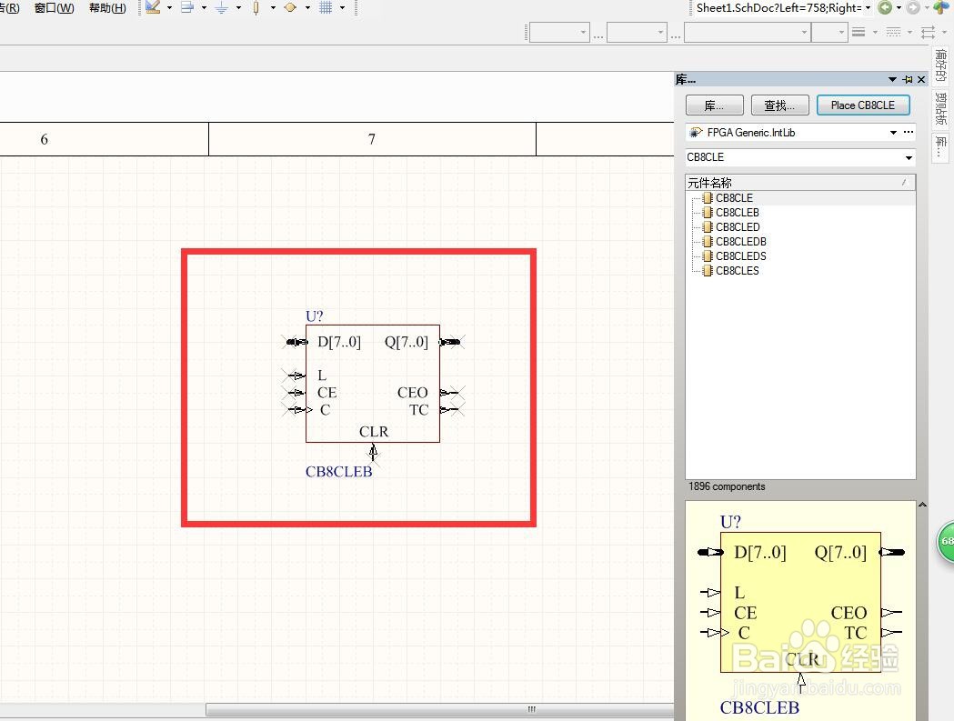Click the CB8CLEB component preview thumbnail
This screenshot has height=721, width=954.
(x=800, y=612)
